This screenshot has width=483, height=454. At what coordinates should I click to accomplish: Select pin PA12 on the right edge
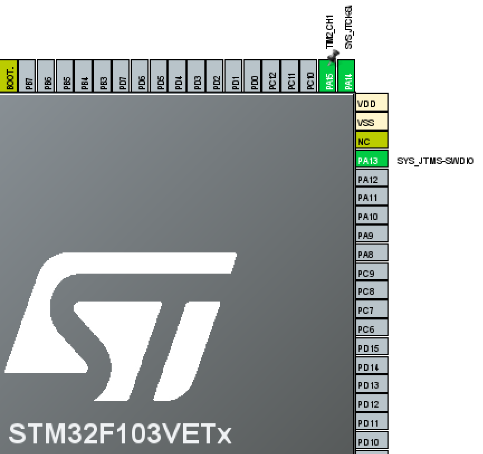tap(372, 178)
